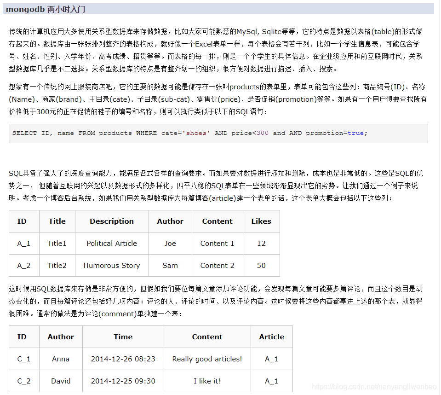Click the 'Content' header in the article table

pyautogui.click(x=217, y=221)
